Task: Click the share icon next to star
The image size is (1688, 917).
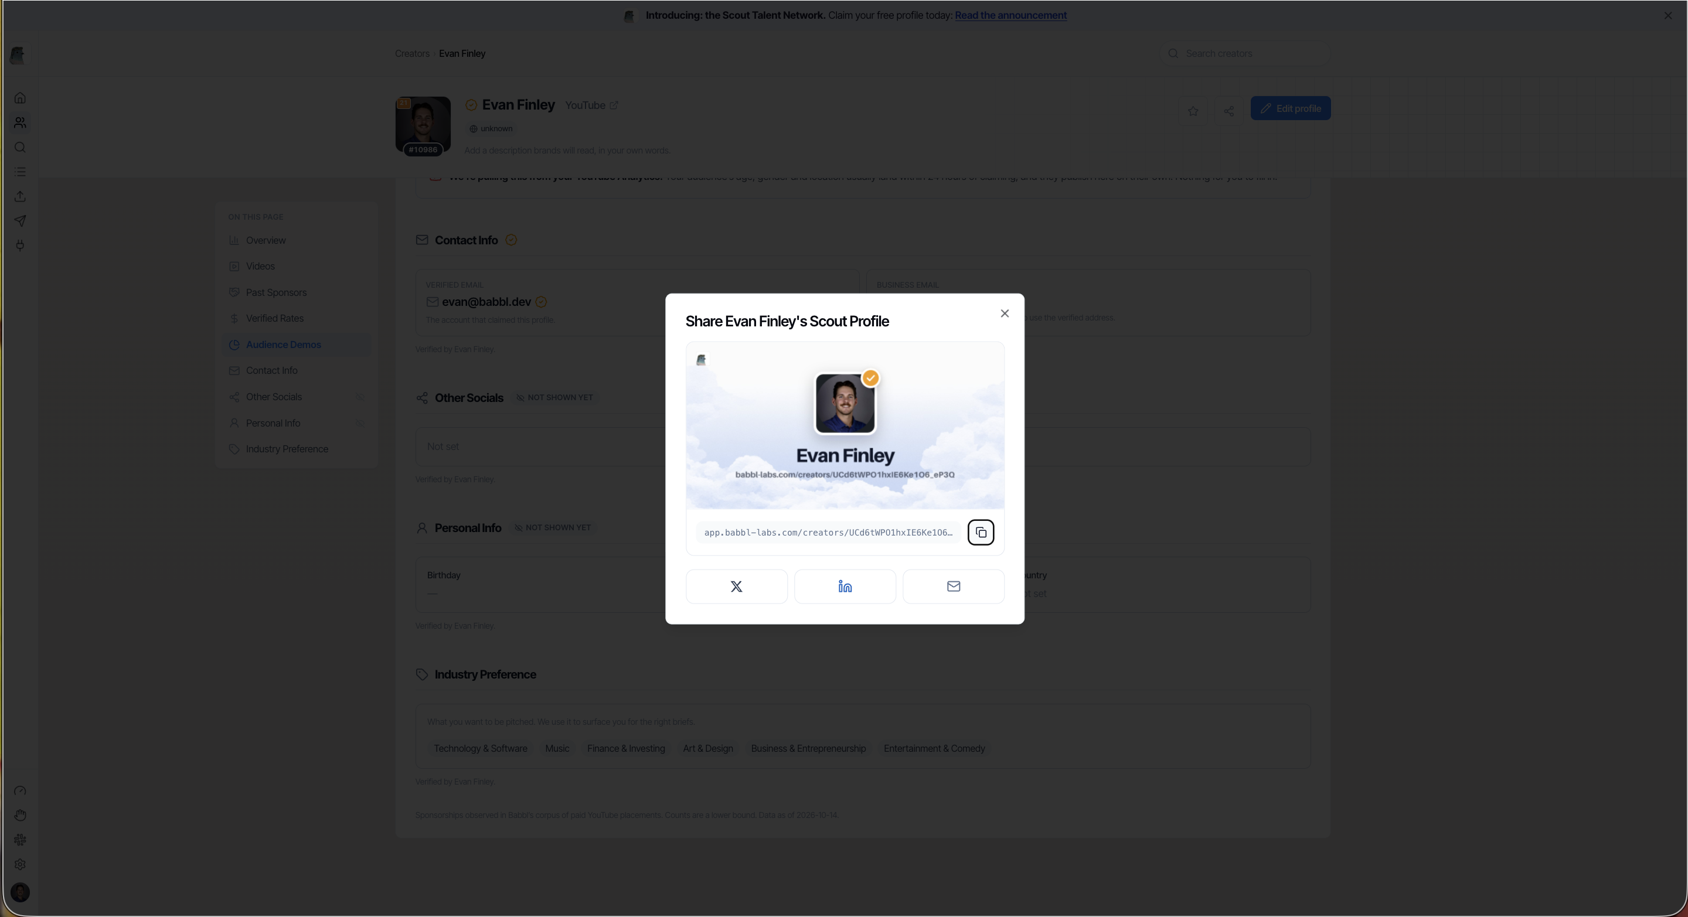Action: (x=1228, y=111)
